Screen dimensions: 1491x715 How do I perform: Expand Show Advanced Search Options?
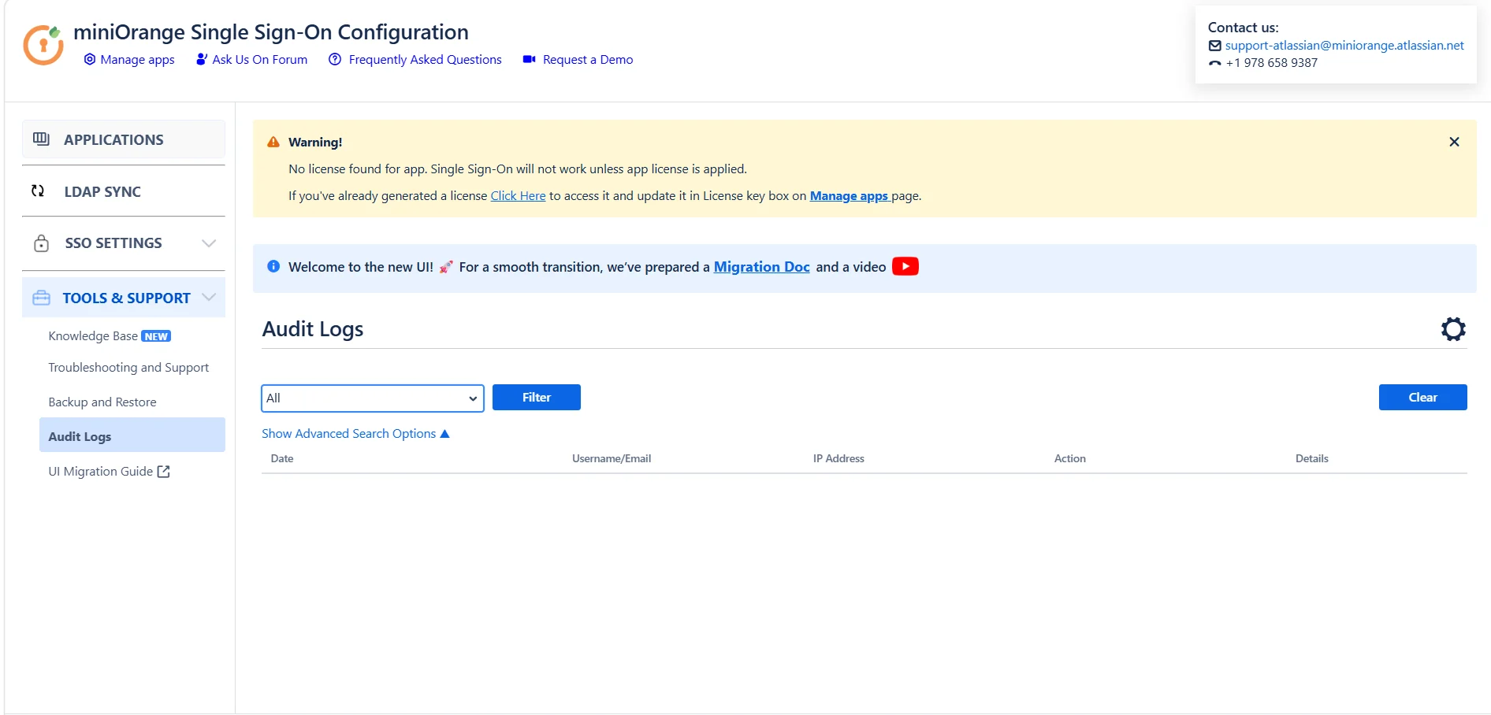coord(355,434)
